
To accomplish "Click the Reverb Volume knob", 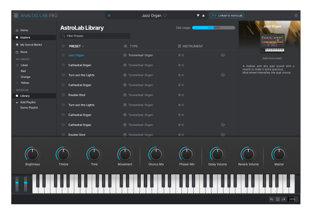I will pos(248,154).
